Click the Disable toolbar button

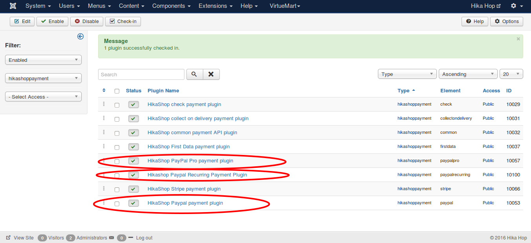pyautogui.click(x=87, y=22)
